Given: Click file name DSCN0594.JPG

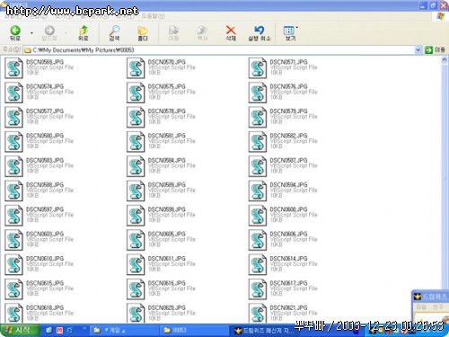Looking at the screenshot, I should (x=288, y=184).
